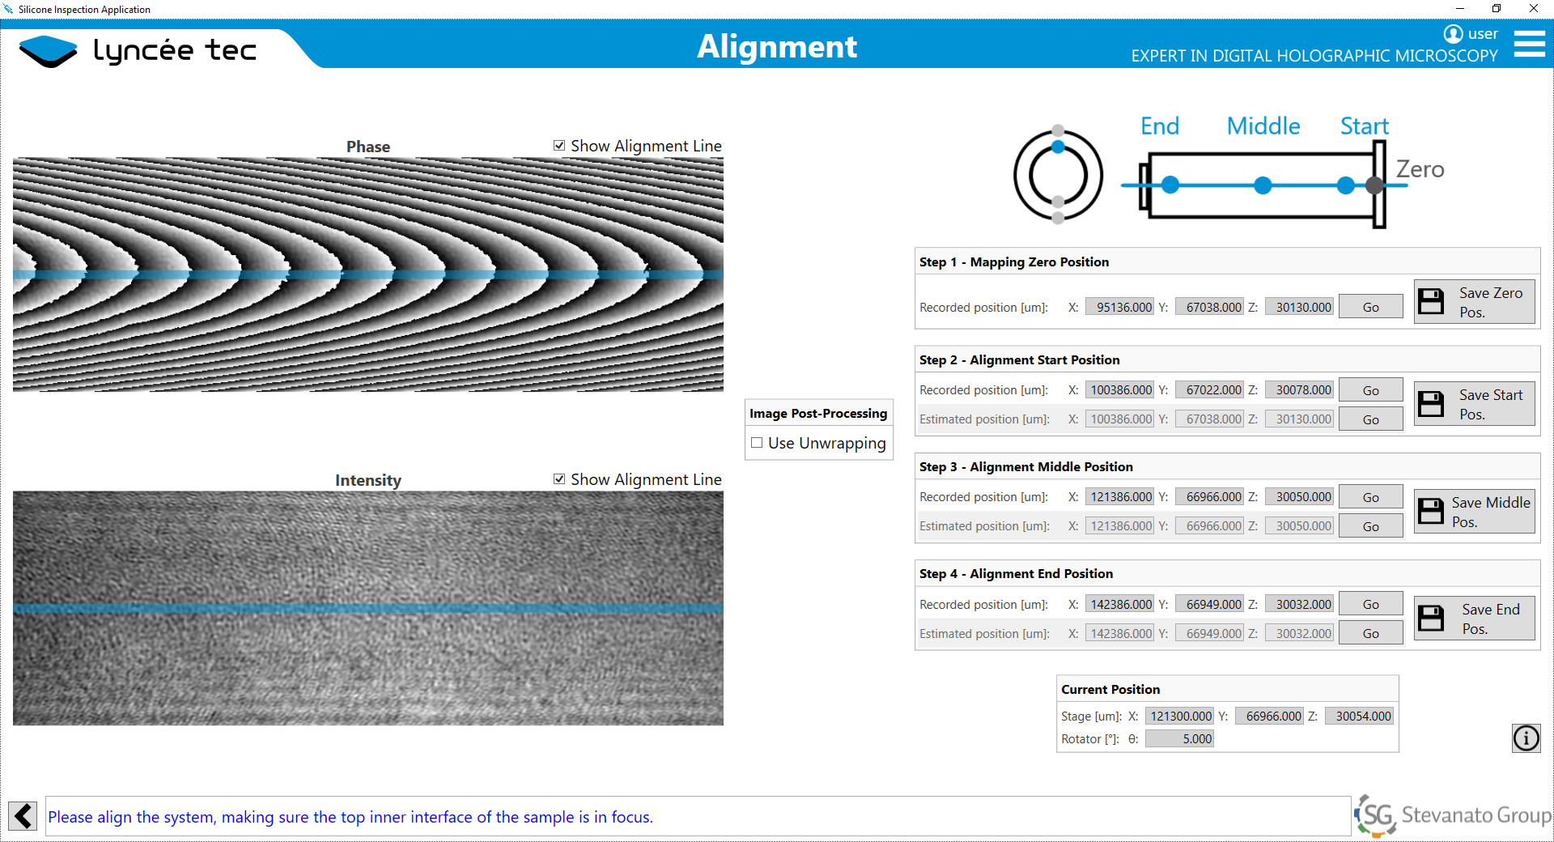Click the Rotator theta value field

tap(1179, 739)
